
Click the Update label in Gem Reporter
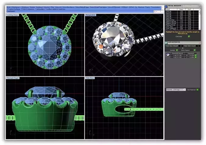[x=172, y=50]
